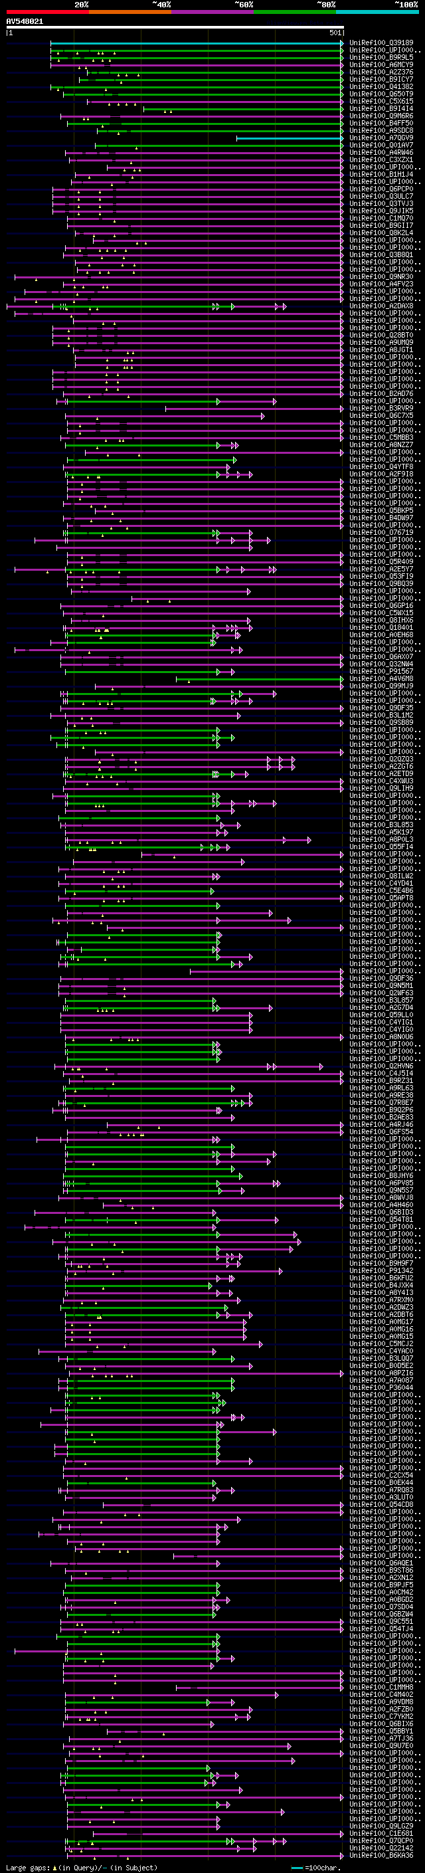Viewport: 425px width, 1873px height.
Task: Select subject label UniRef100_Q8ILW2
Action: click(381, 876)
